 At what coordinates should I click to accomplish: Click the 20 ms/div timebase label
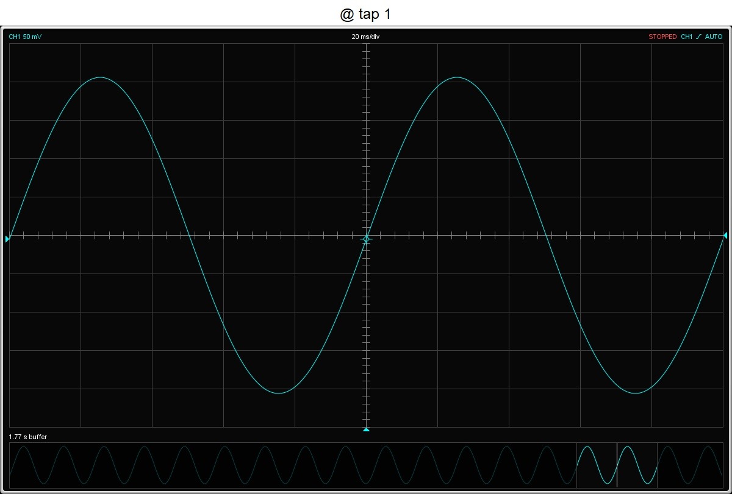click(365, 37)
